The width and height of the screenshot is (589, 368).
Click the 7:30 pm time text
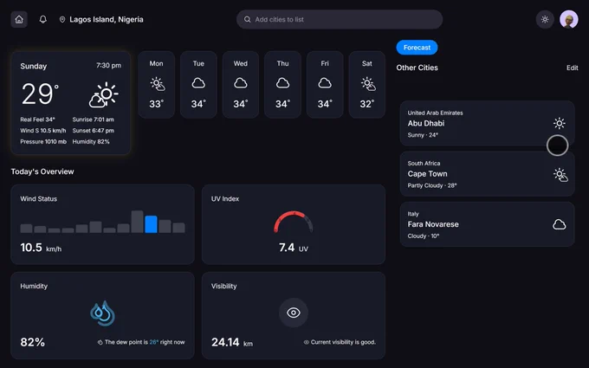(108, 65)
